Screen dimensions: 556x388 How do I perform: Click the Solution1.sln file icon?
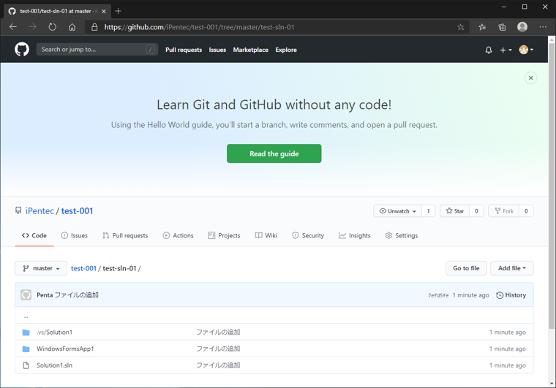pos(26,365)
